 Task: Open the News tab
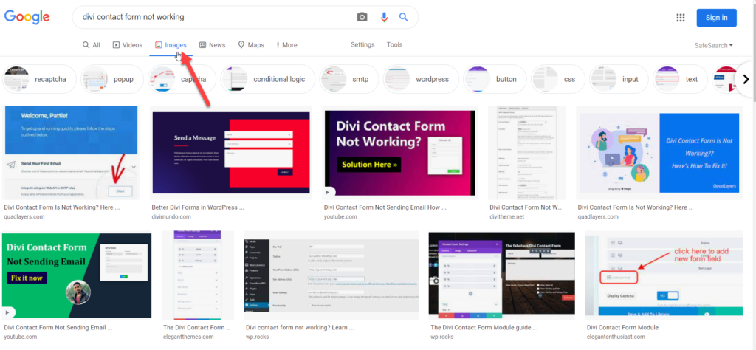pos(212,45)
